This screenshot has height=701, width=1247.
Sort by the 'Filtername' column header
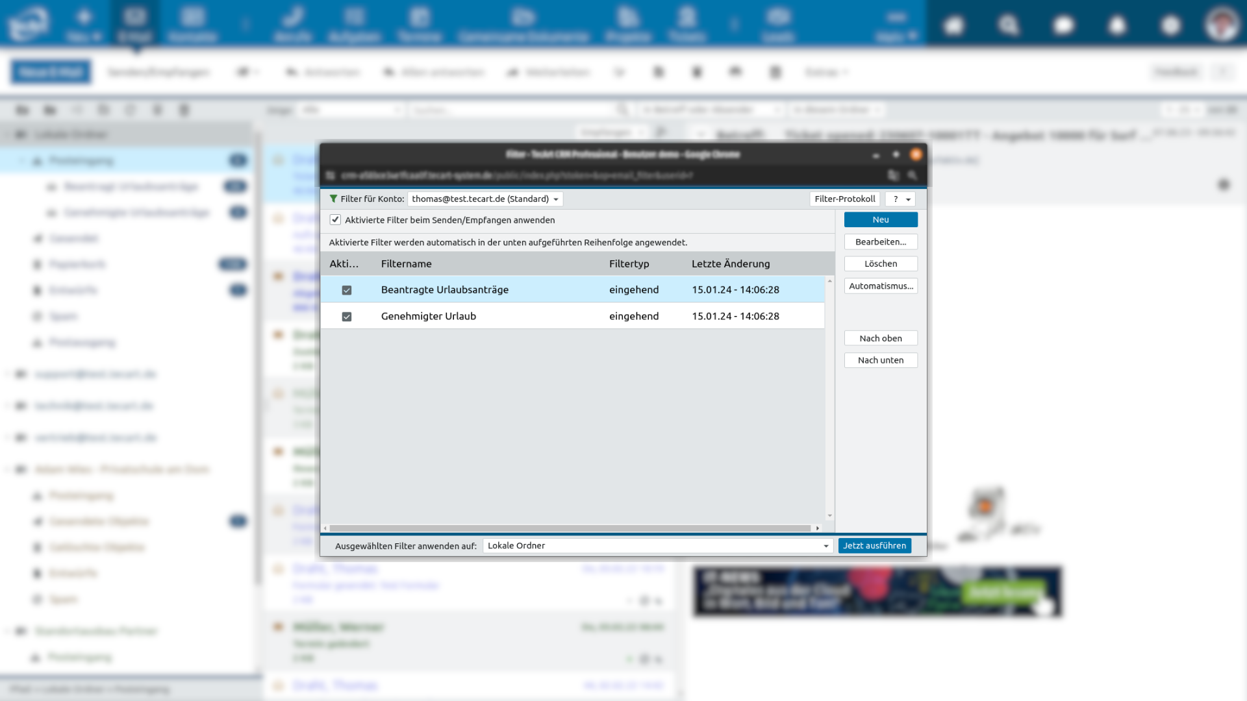tap(406, 264)
